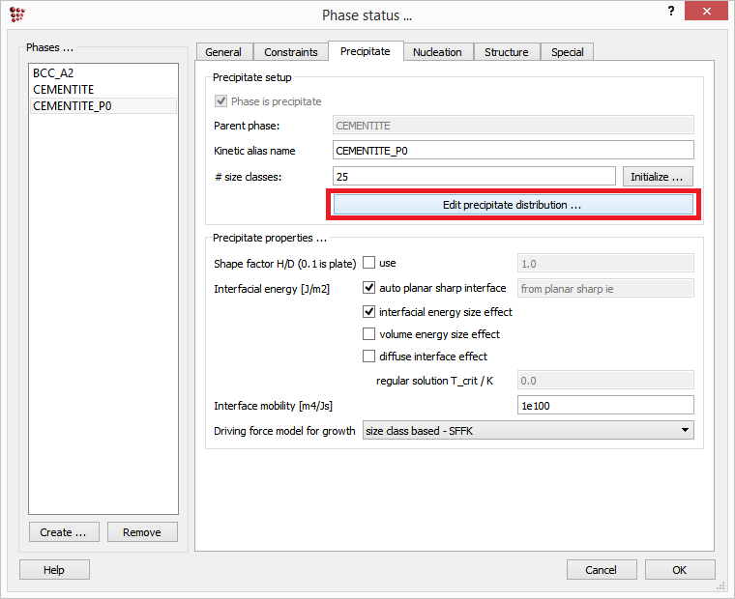Click the Kinetic alias name field

tap(513, 151)
